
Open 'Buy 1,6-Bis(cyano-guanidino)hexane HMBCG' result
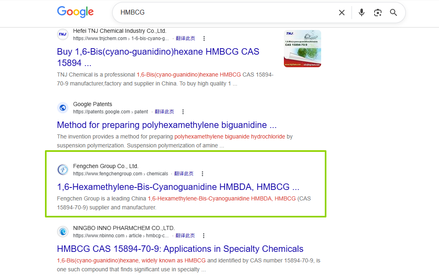tap(158, 57)
